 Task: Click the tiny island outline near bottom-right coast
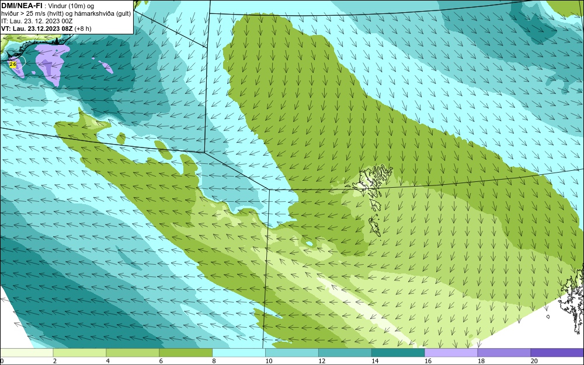click(x=548, y=317)
